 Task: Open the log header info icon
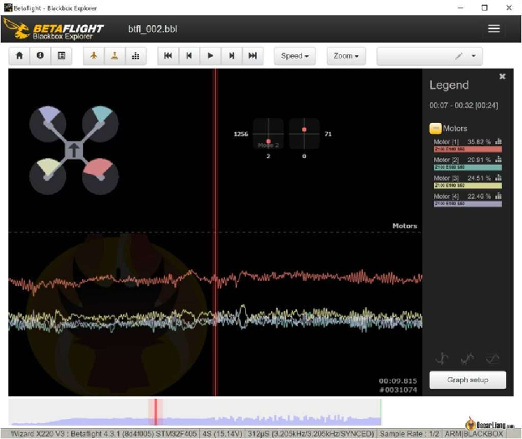coord(39,56)
